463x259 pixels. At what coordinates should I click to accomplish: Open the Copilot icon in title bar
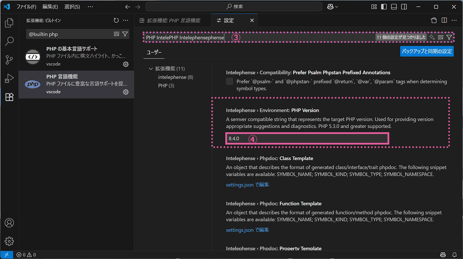click(330, 7)
